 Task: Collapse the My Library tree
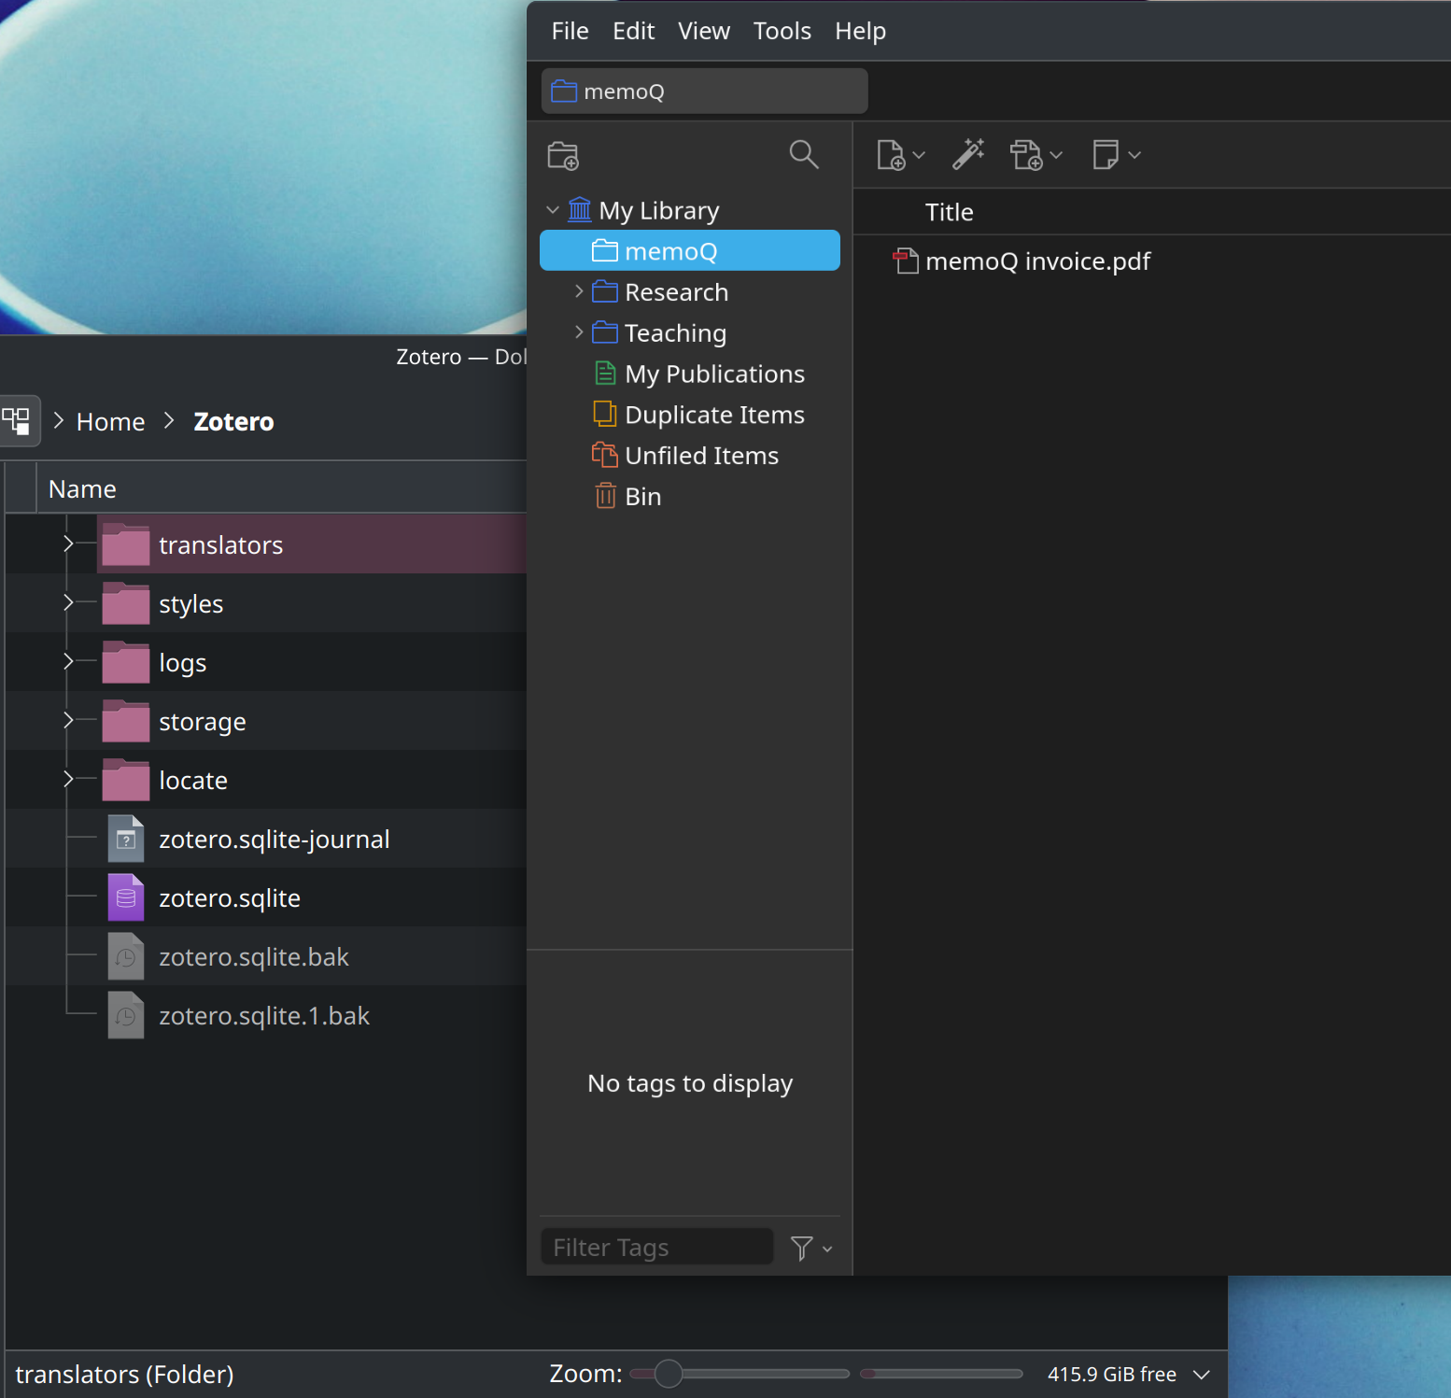coord(553,210)
